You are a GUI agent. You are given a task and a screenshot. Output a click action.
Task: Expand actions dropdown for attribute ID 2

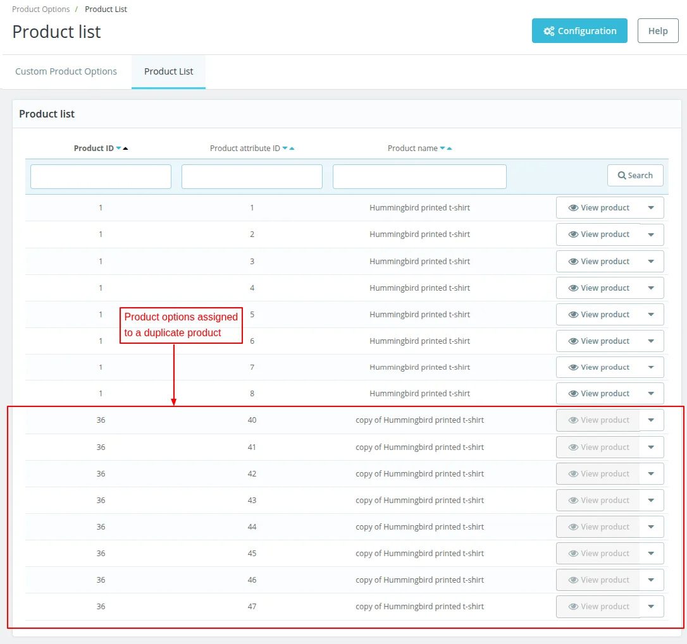pyautogui.click(x=651, y=234)
